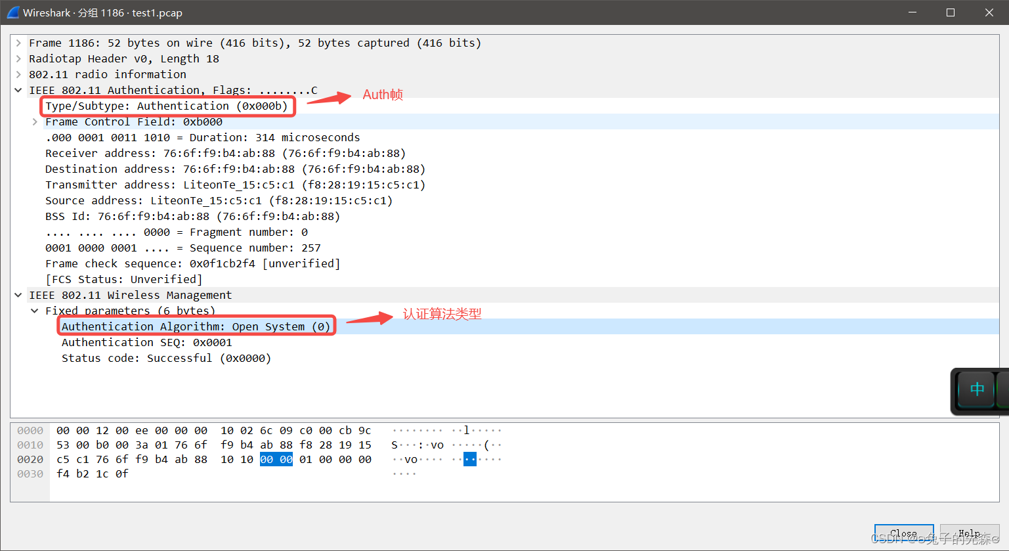Image resolution: width=1009 pixels, height=551 pixels.
Task: Collapse the IEEE 802.11 Authentication section
Action: point(18,90)
